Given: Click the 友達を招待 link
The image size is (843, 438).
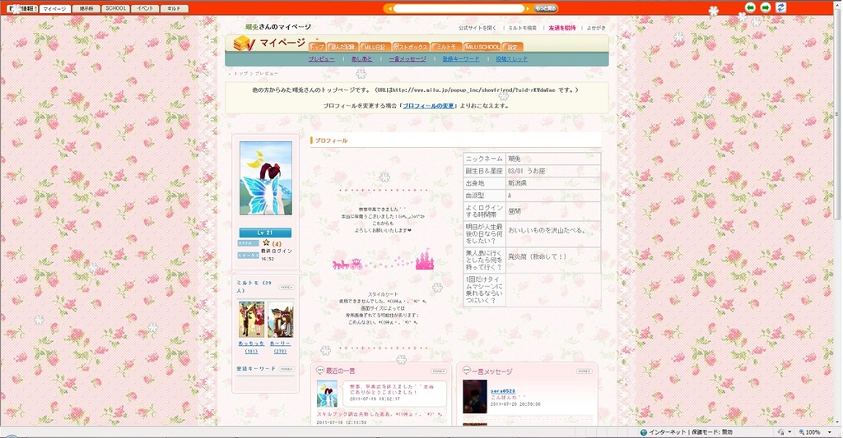Looking at the screenshot, I should click(x=561, y=28).
